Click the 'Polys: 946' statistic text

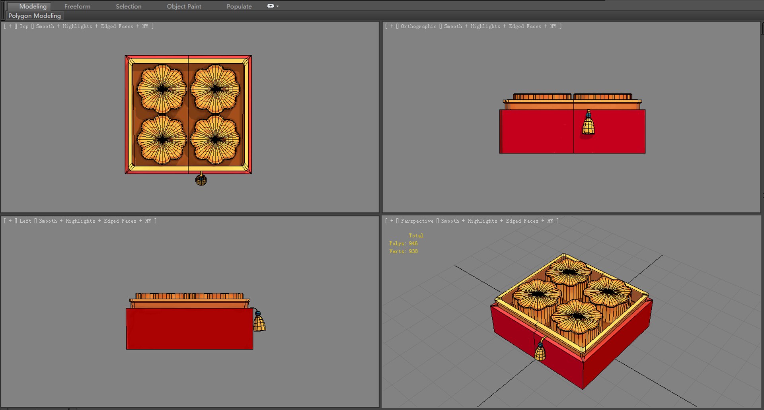pyautogui.click(x=403, y=243)
